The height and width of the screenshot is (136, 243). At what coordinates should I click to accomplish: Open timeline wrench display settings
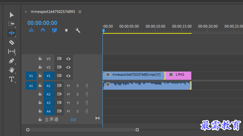point(78,30)
